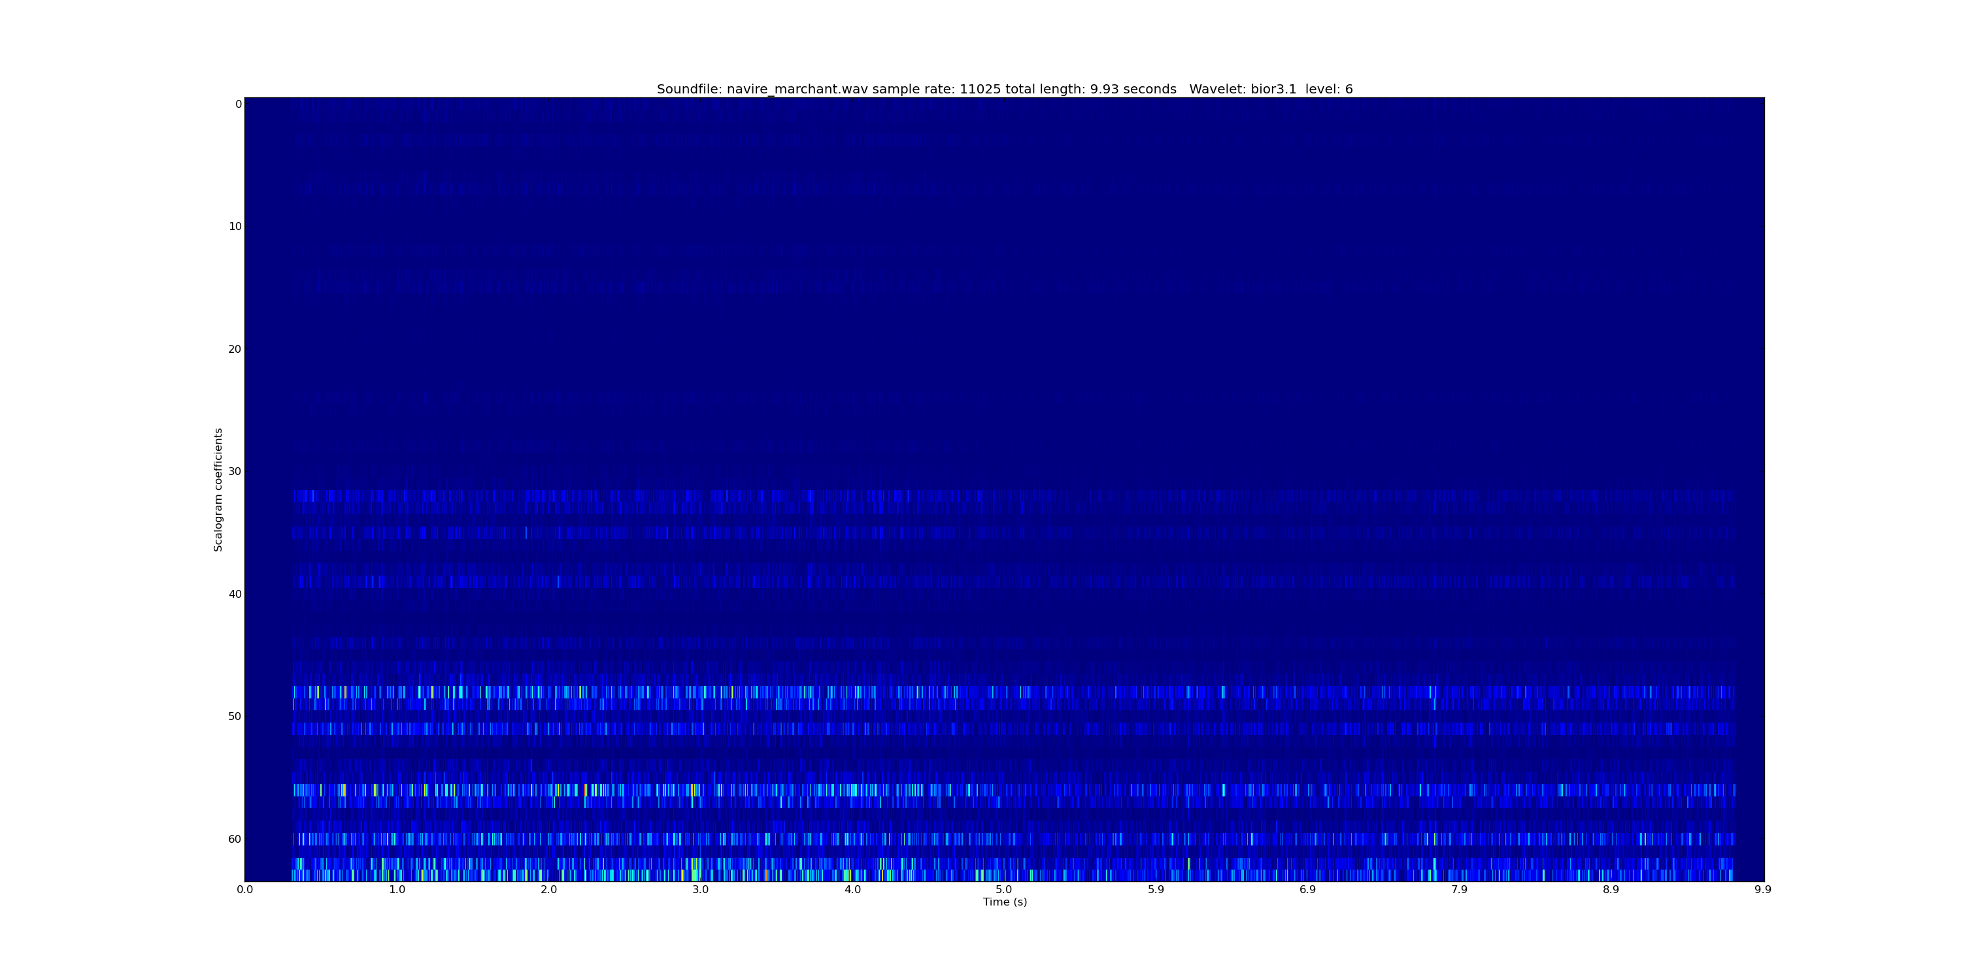1961x980 pixels.
Task: Select the 0.0 tick on the time axis
Action: 244,889
